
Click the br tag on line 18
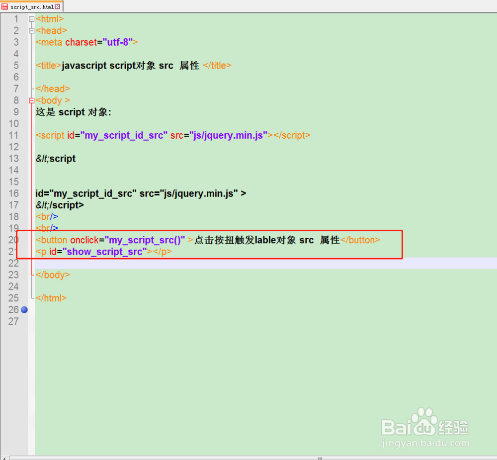coord(47,217)
